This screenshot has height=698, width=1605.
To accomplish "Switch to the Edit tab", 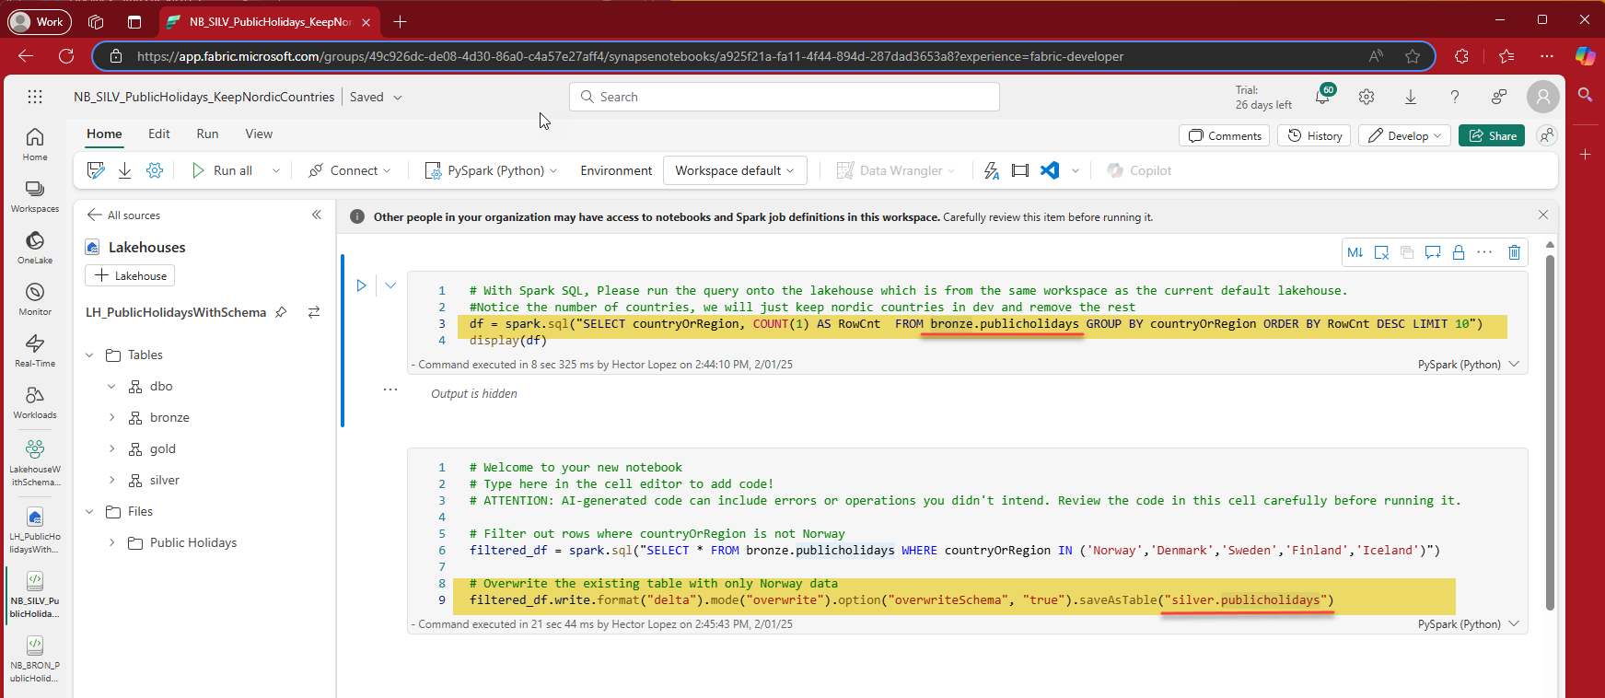I will click(158, 134).
